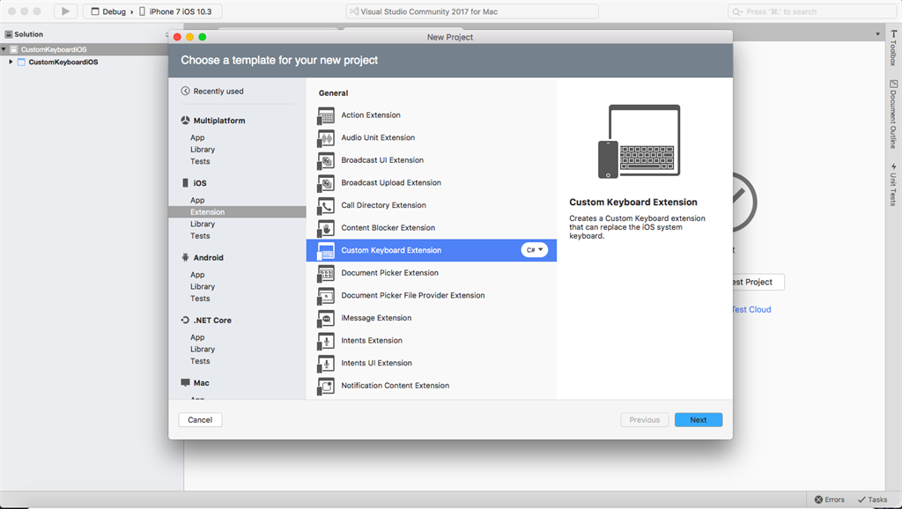The width and height of the screenshot is (902, 509).
Task: Collapse the CustomKeyboardiOS solution node
Action: click(4, 49)
